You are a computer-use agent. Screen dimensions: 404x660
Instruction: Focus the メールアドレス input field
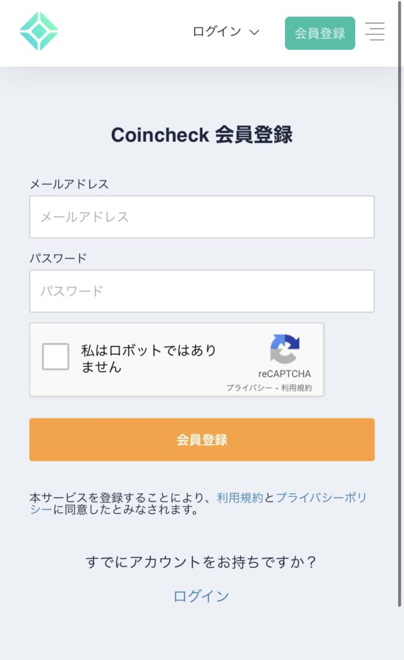point(201,217)
